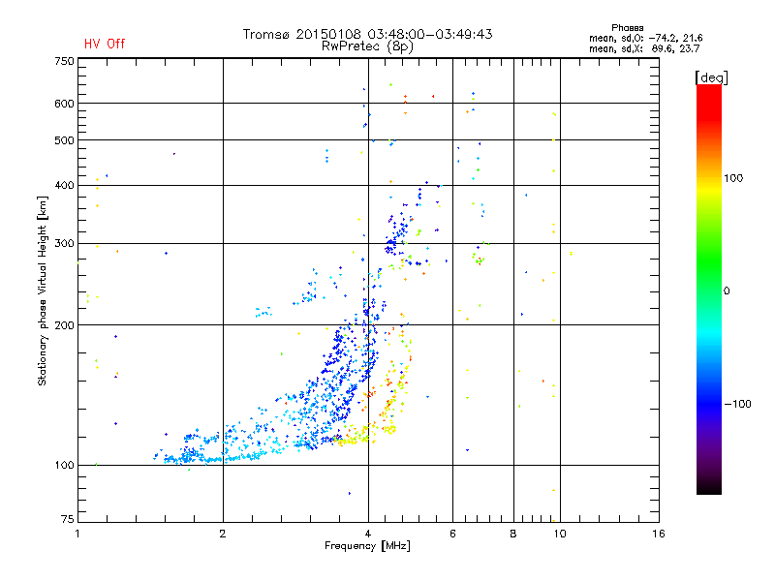Click the x-axis tick label 6
This screenshot has width=775, height=581.
click(x=452, y=534)
